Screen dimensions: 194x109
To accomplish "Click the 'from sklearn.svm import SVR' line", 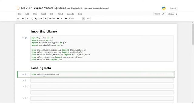I will [46, 60].
